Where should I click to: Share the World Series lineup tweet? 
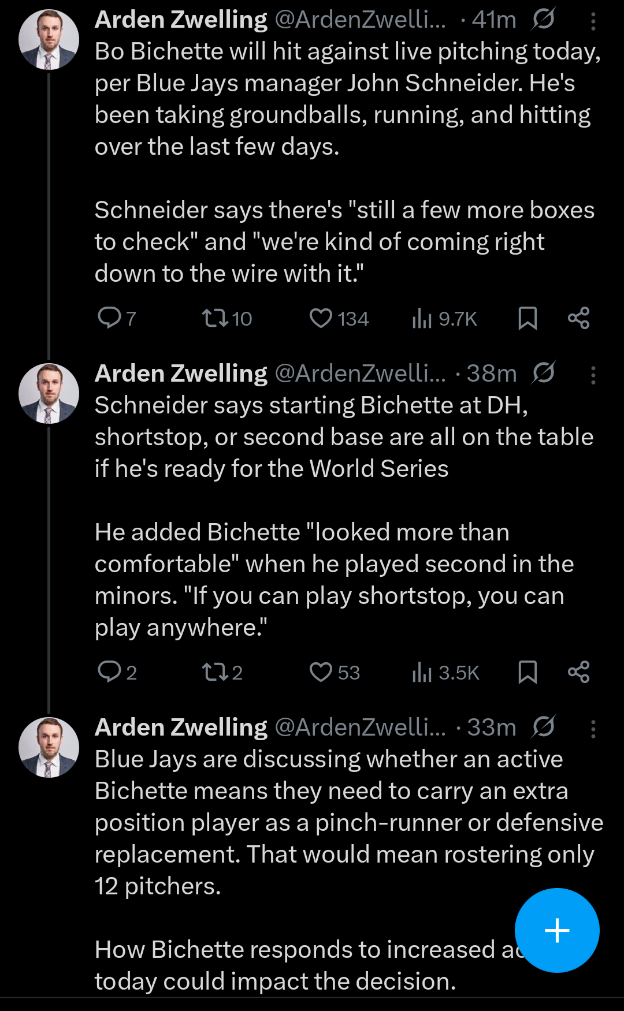[x=578, y=673]
